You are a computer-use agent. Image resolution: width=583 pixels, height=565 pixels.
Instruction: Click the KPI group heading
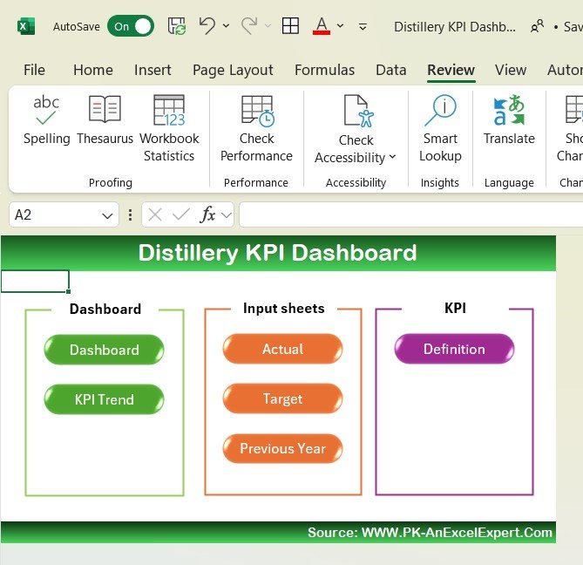coord(455,308)
